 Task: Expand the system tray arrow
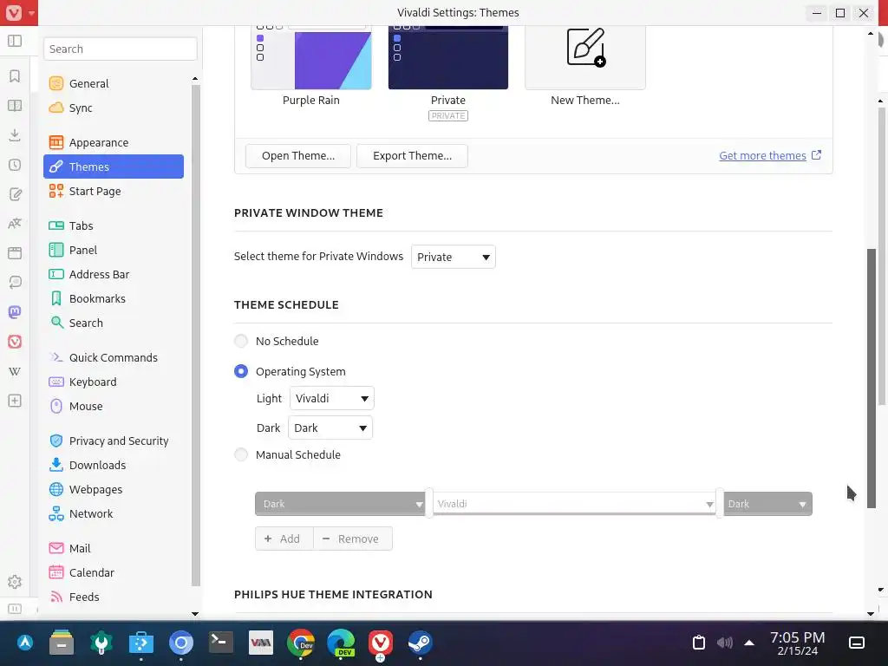point(749,643)
